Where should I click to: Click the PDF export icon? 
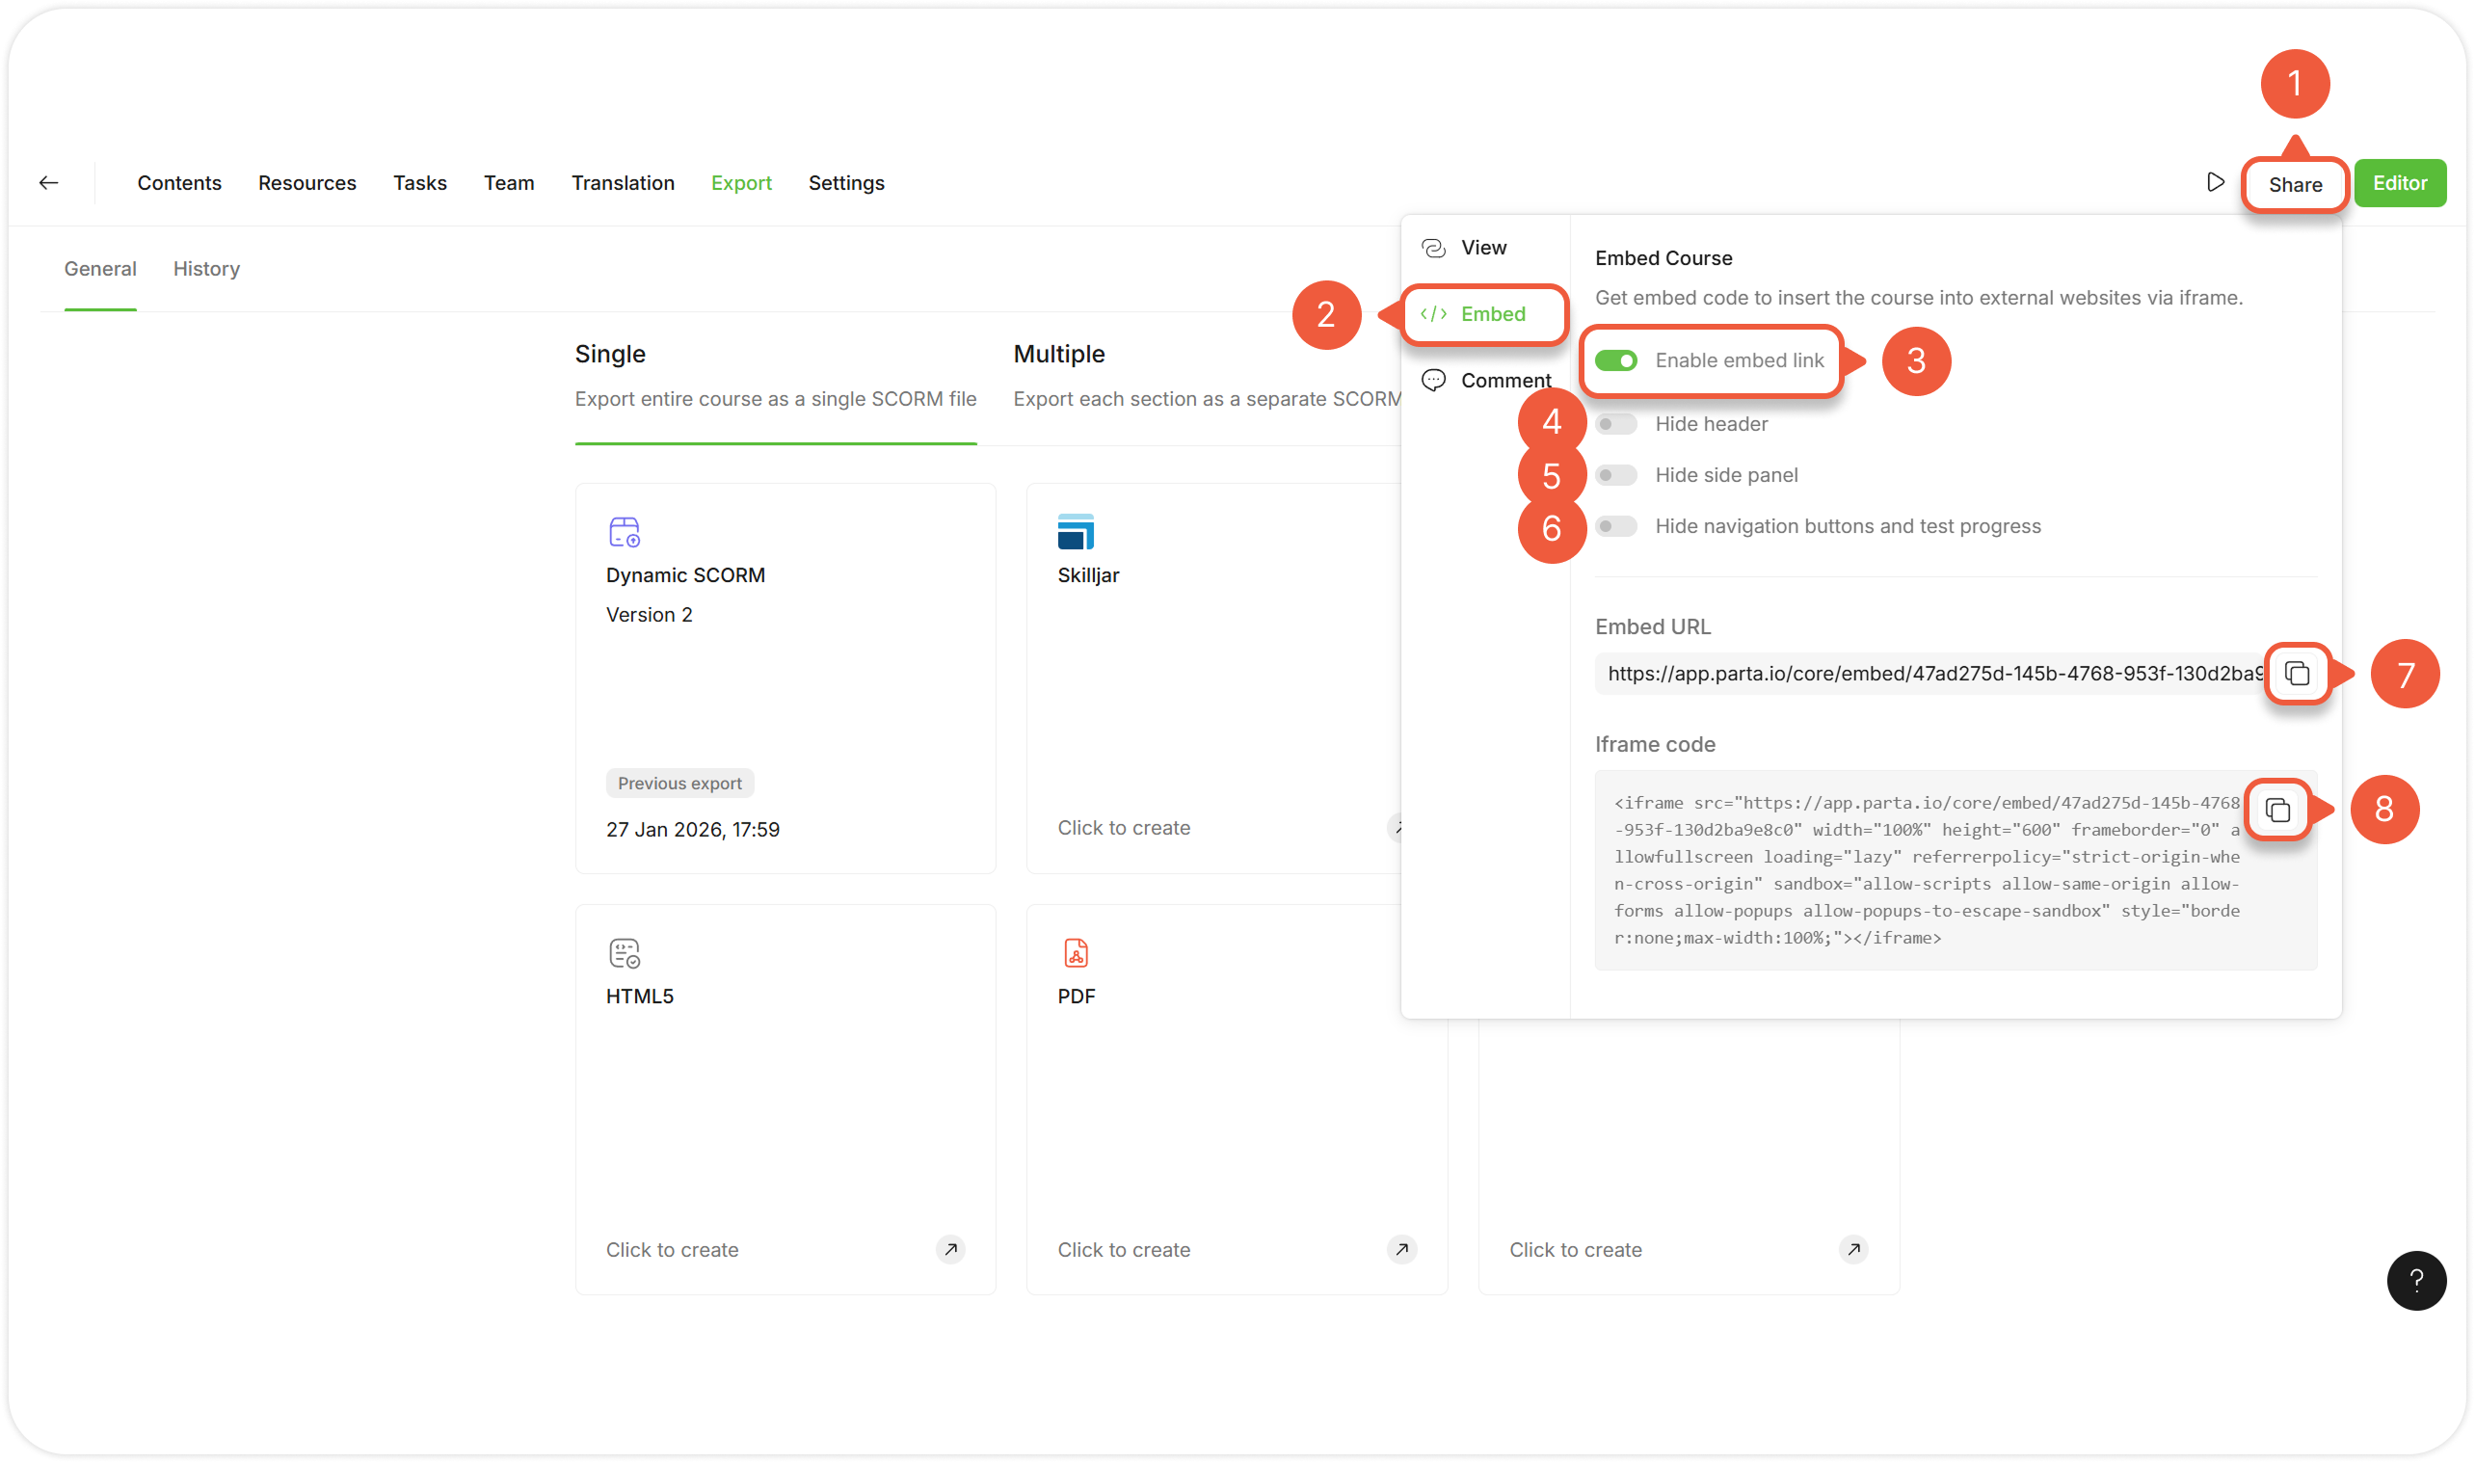1076,953
